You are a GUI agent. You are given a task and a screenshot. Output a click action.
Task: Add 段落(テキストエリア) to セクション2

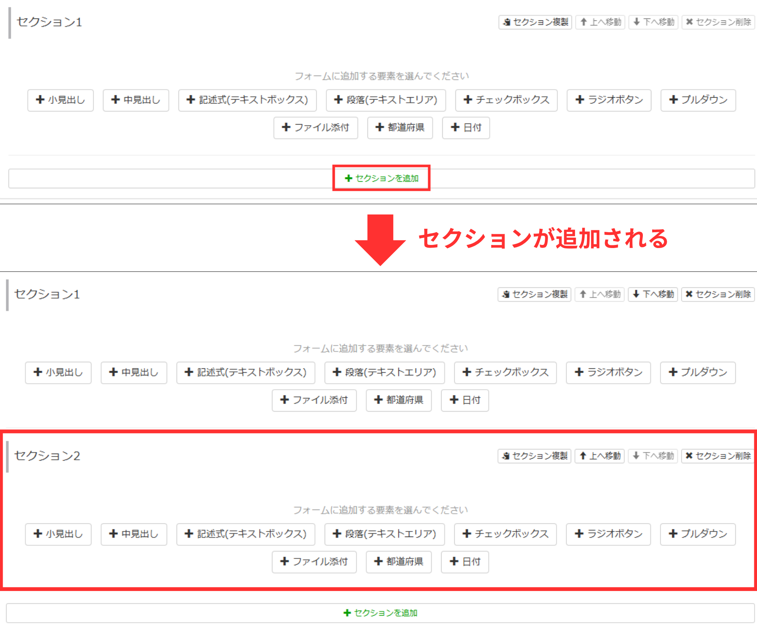[384, 534]
